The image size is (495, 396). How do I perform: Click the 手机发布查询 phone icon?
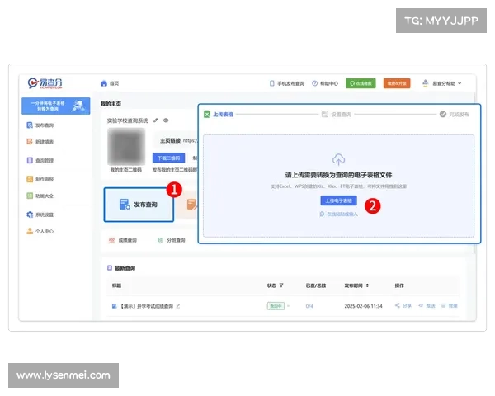[x=271, y=83]
